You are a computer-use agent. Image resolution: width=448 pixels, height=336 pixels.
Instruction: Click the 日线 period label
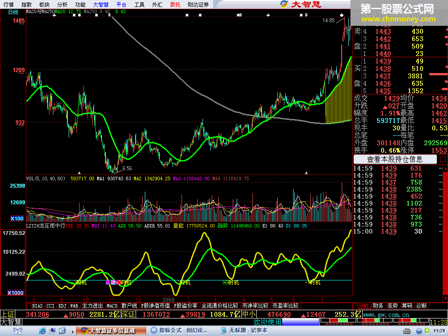pos(13,12)
